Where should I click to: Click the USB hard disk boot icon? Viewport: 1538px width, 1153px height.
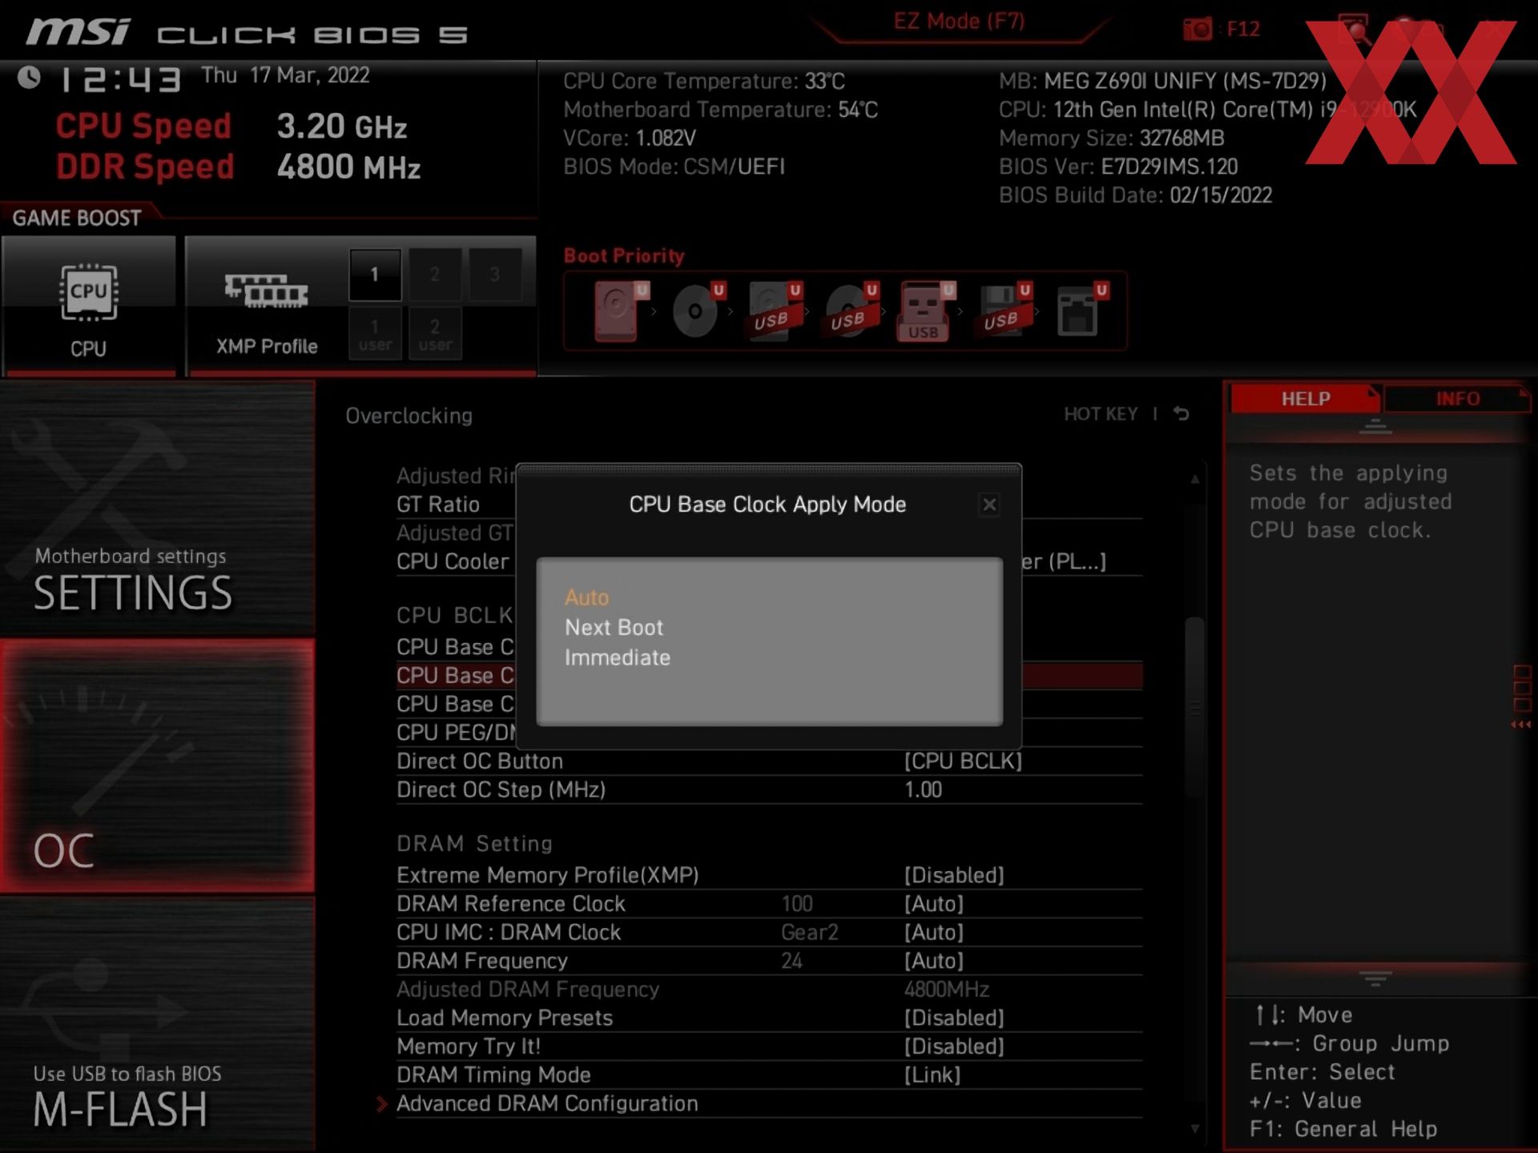775,311
